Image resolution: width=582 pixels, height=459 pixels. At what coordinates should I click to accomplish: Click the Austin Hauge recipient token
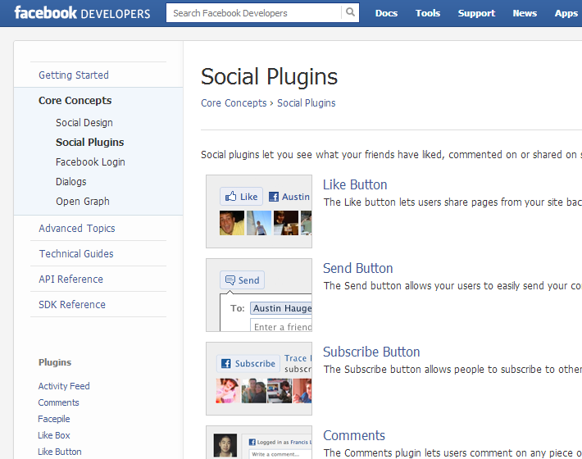281,308
